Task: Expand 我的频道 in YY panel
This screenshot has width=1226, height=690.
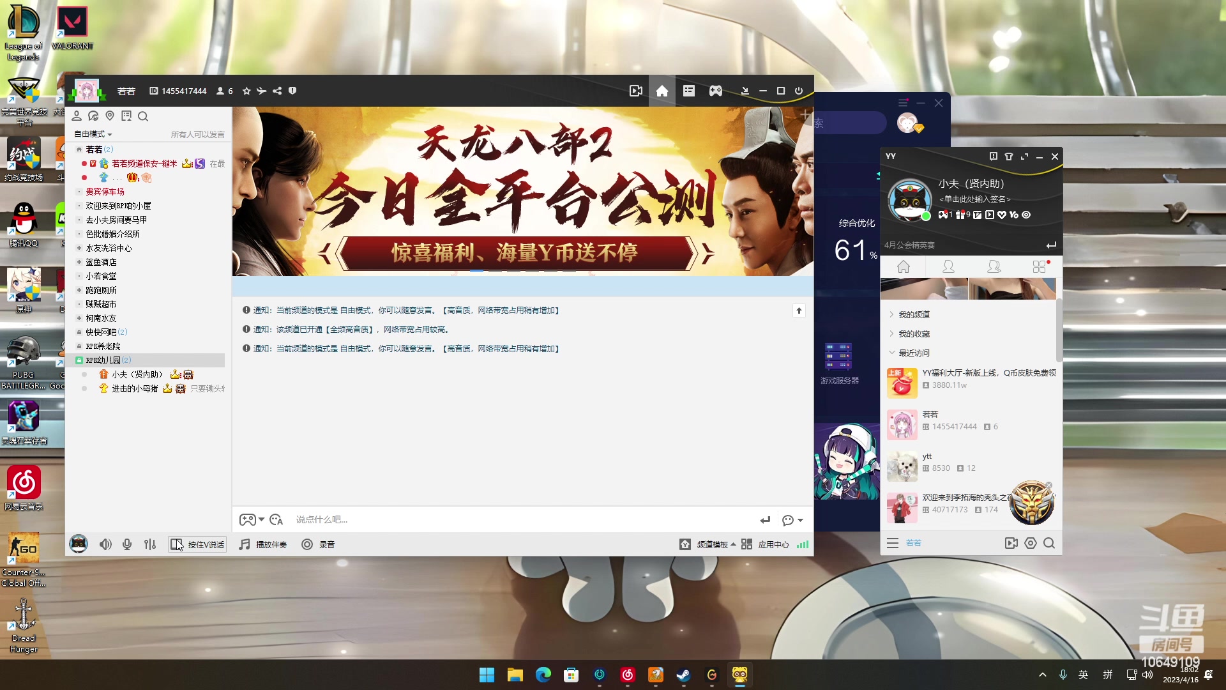Action: [914, 314]
